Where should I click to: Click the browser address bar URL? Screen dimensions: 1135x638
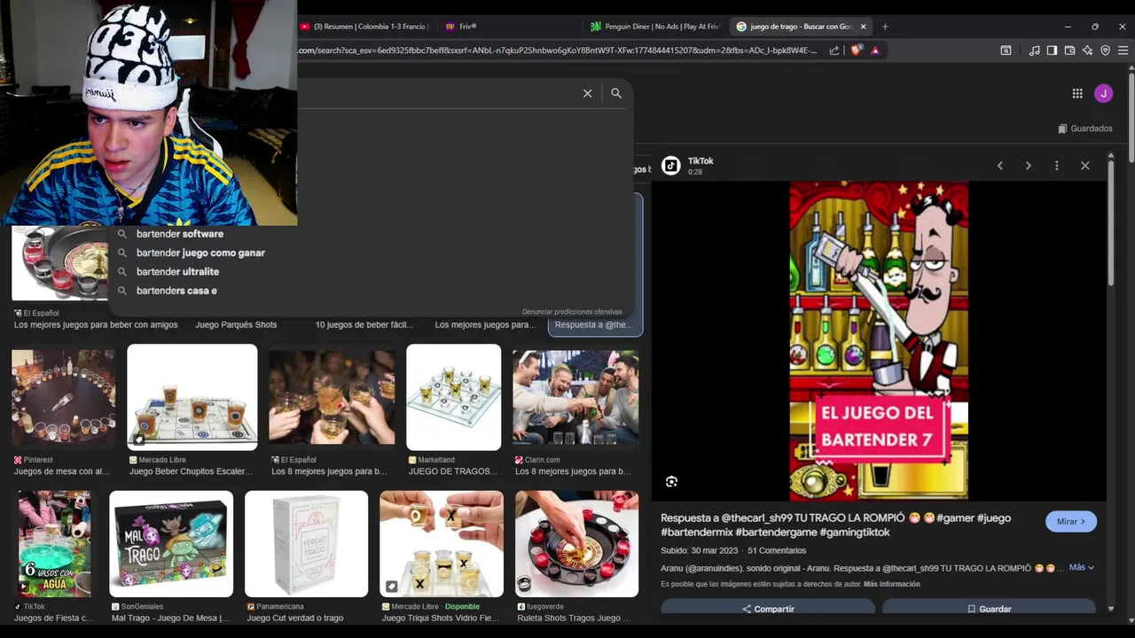[x=559, y=51]
